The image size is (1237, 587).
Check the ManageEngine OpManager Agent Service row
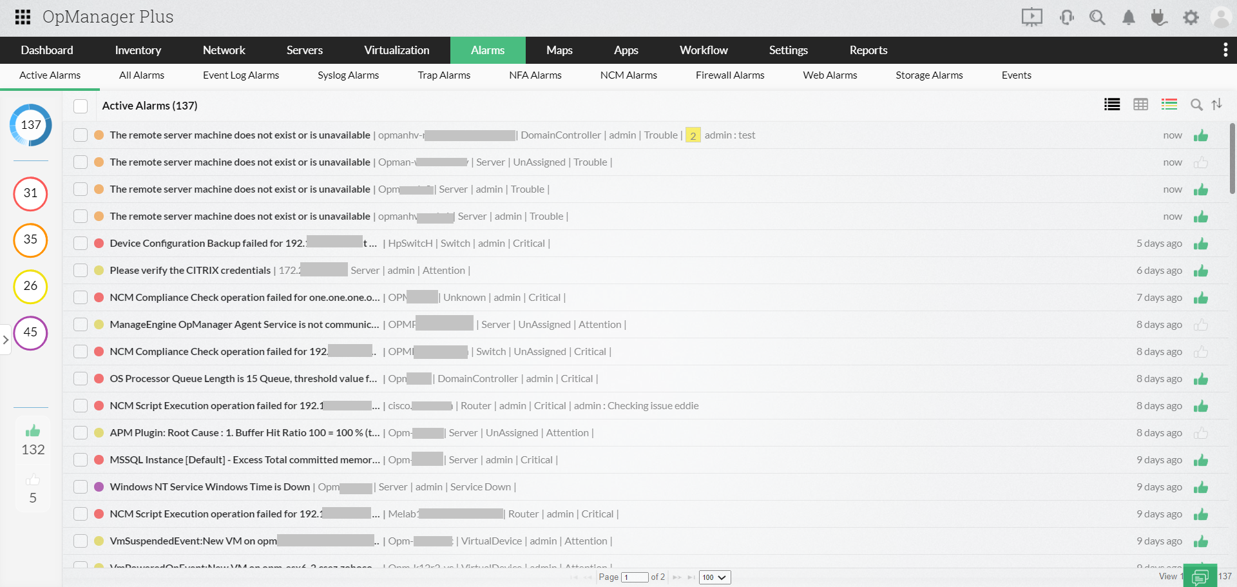coord(81,325)
